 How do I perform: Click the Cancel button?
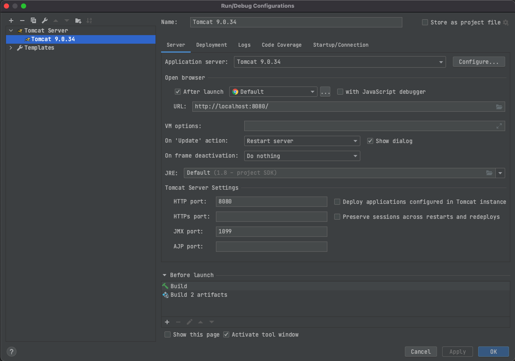(421, 352)
